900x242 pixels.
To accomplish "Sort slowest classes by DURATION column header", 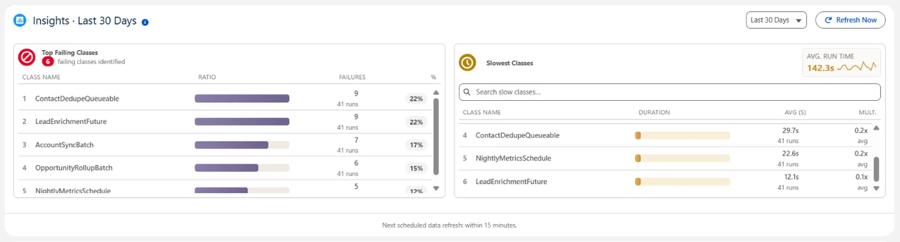I will click(x=654, y=112).
